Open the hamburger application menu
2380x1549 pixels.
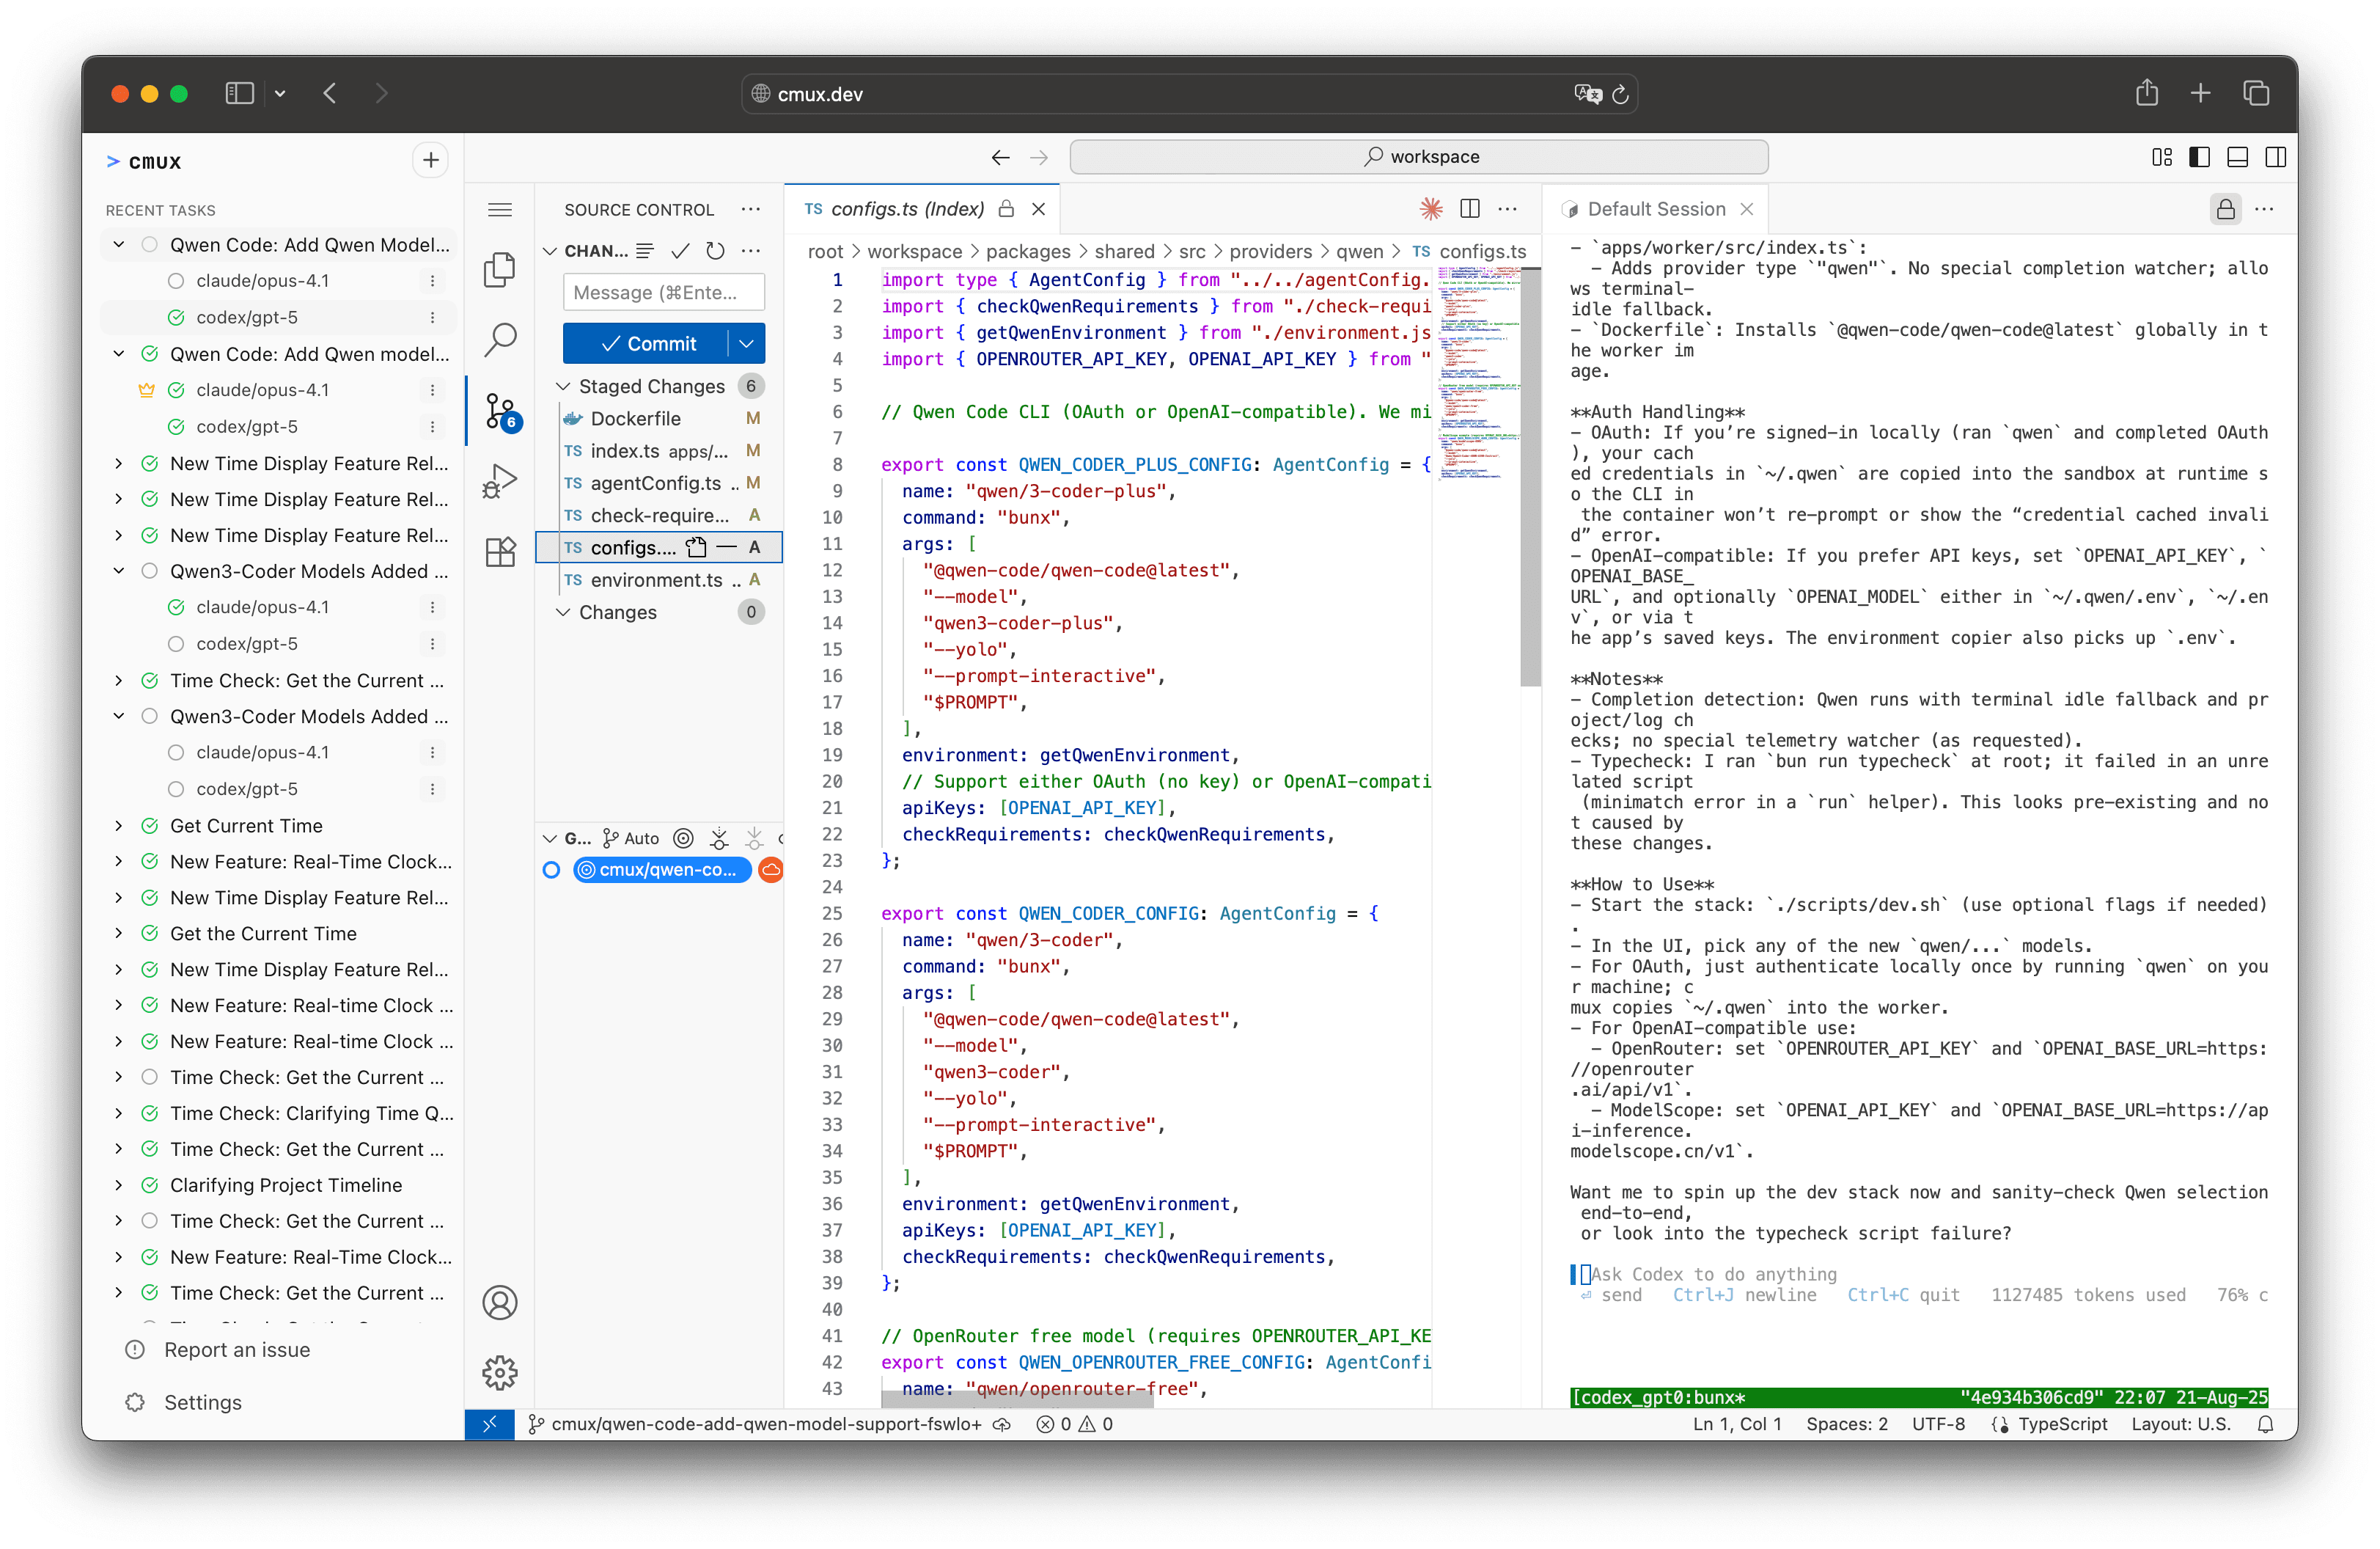(x=499, y=209)
